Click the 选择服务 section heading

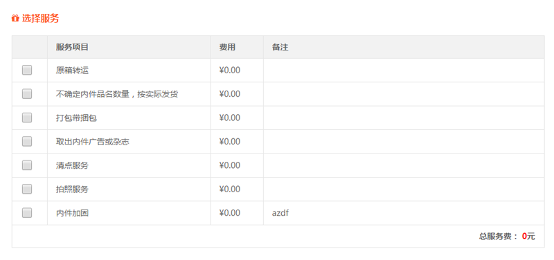(41, 19)
